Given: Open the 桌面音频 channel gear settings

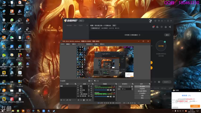Looking at the screenshot, I should [x=114, y=97].
